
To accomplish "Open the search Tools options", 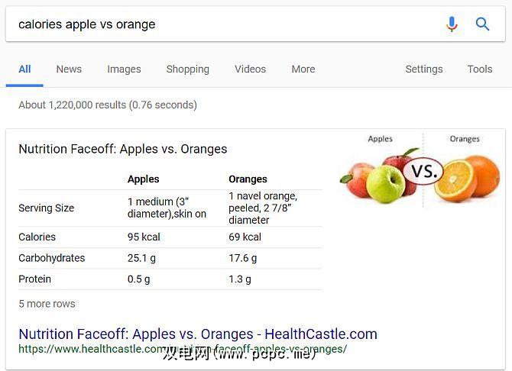I will click(479, 69).
